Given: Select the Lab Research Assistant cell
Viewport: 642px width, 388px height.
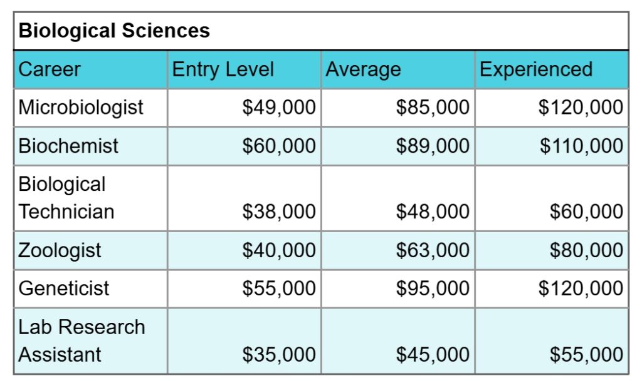Looking at the screenshot, I should click(x=82, y=340).
